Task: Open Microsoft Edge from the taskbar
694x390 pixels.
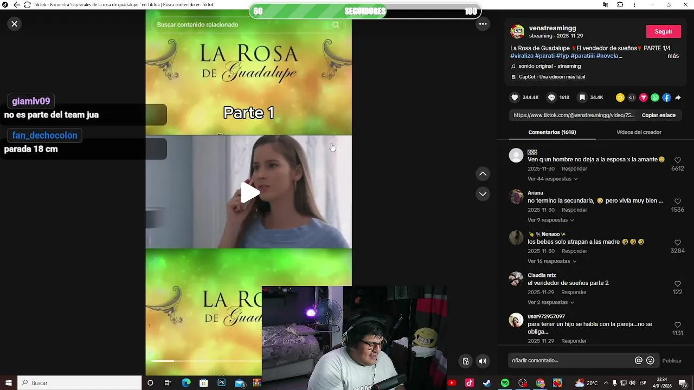Action: 186,383
